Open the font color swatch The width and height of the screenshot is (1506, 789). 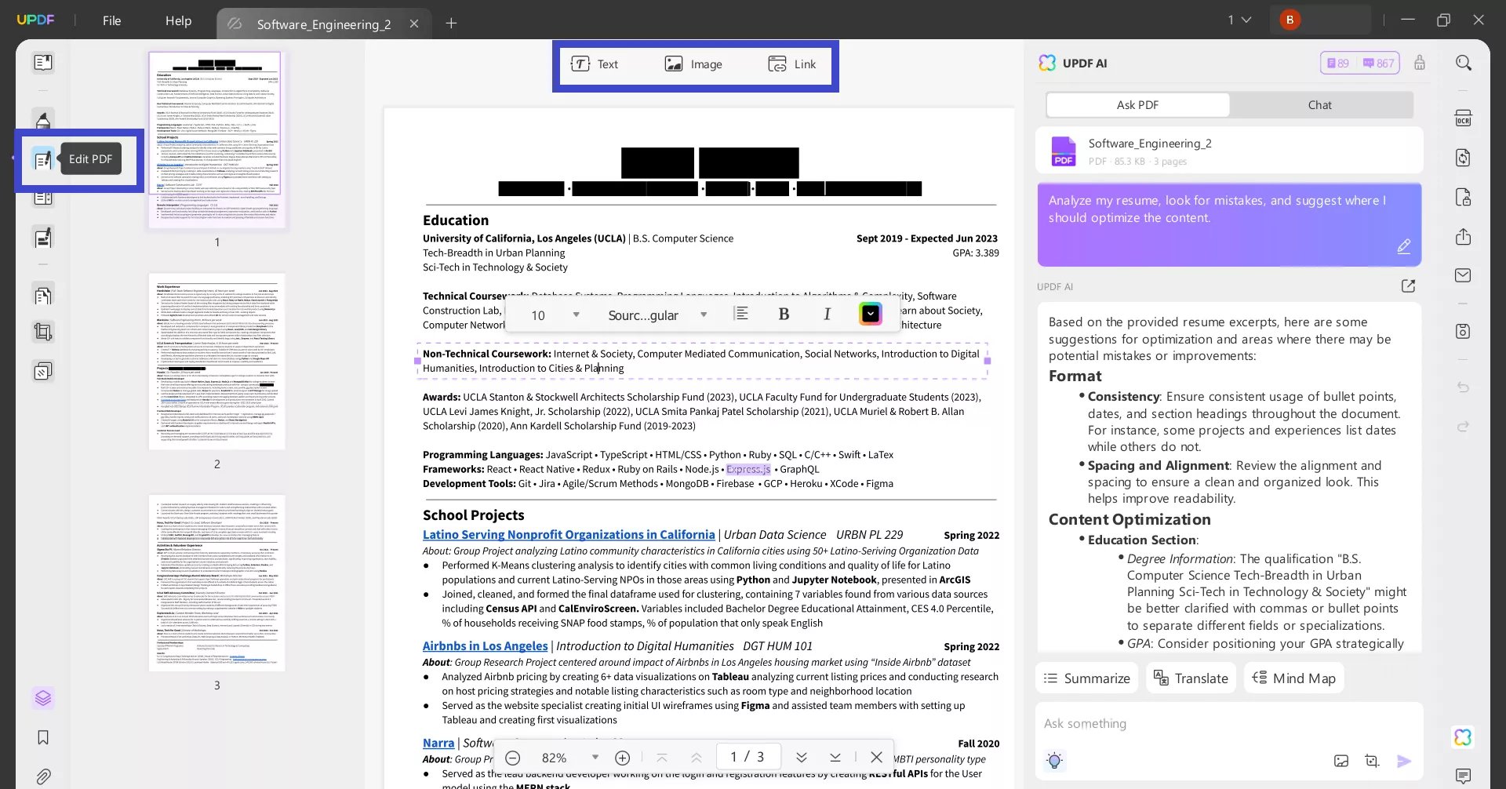pyautogui.click(x=871, y=314)
